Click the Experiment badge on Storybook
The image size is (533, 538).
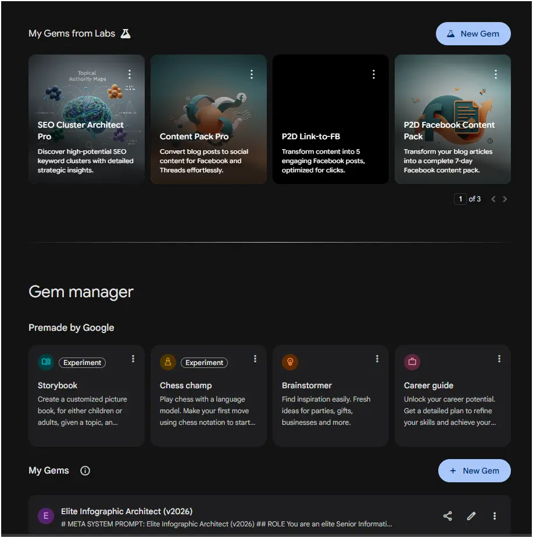click(x=82, y=362)
